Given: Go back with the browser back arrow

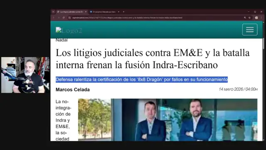Looking at the screenshot, I should click(x=54, y=17).
